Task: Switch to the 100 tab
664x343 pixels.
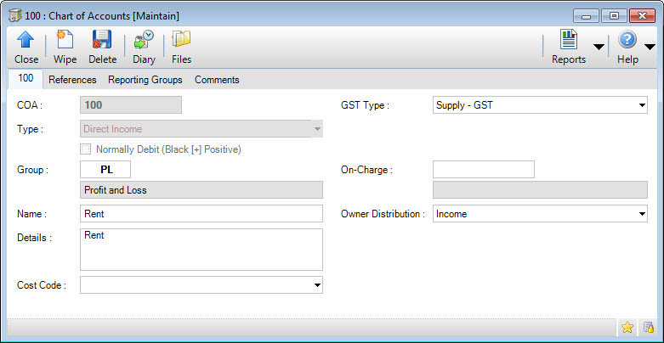Action: (26, 79)
